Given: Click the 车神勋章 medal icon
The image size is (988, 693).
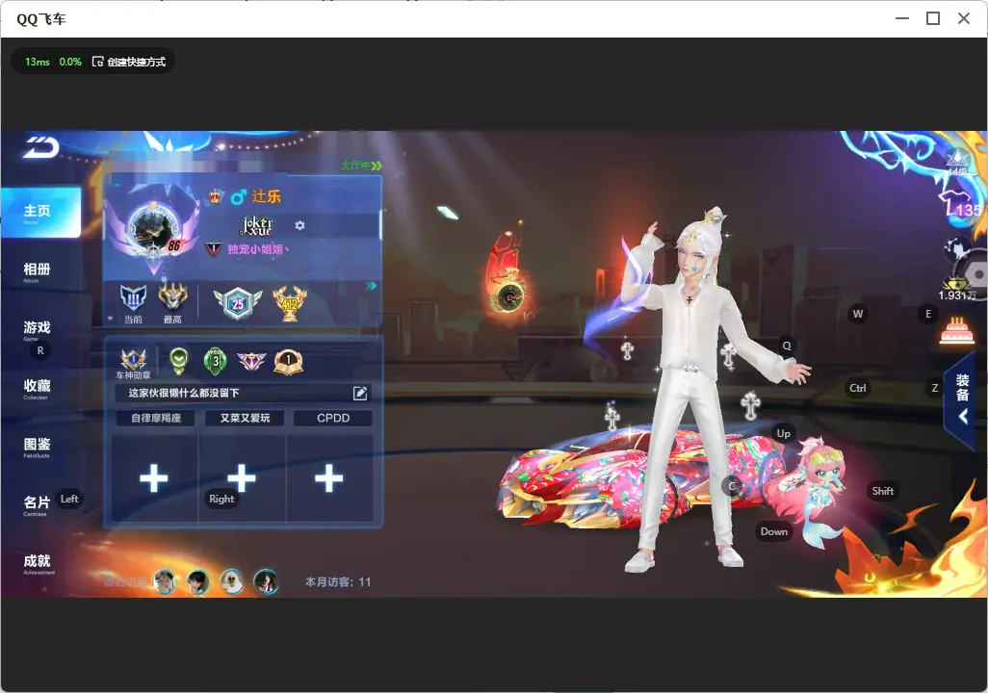Looking at the screenshot, I should [x=134, y=360].
